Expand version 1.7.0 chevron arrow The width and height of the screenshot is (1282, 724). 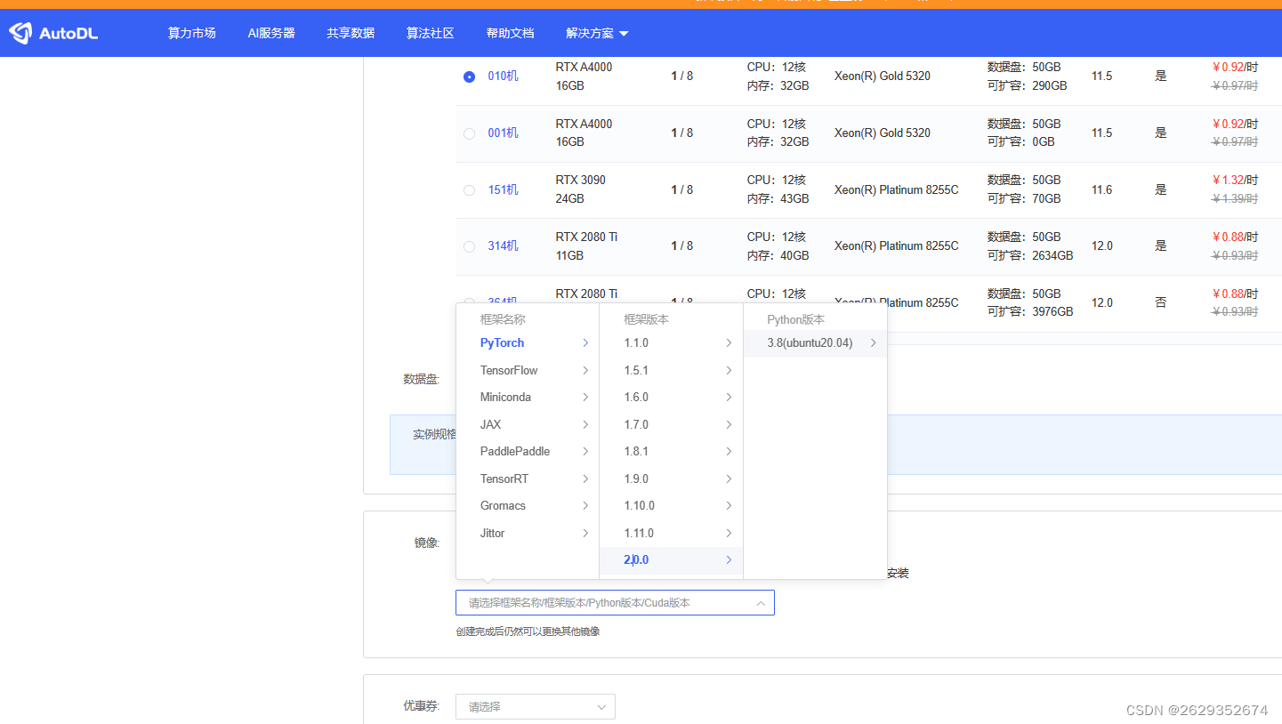(729, 424)
